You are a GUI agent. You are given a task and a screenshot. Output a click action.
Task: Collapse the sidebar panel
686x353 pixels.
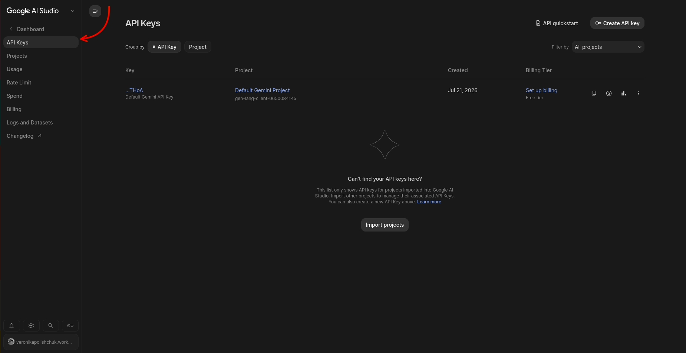(95, 11)
